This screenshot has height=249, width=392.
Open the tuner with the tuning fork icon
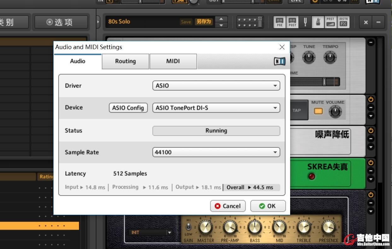[305, 22]
